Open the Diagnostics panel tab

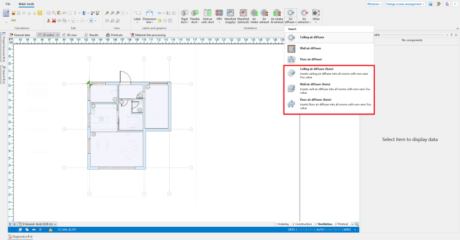(20, 237)
